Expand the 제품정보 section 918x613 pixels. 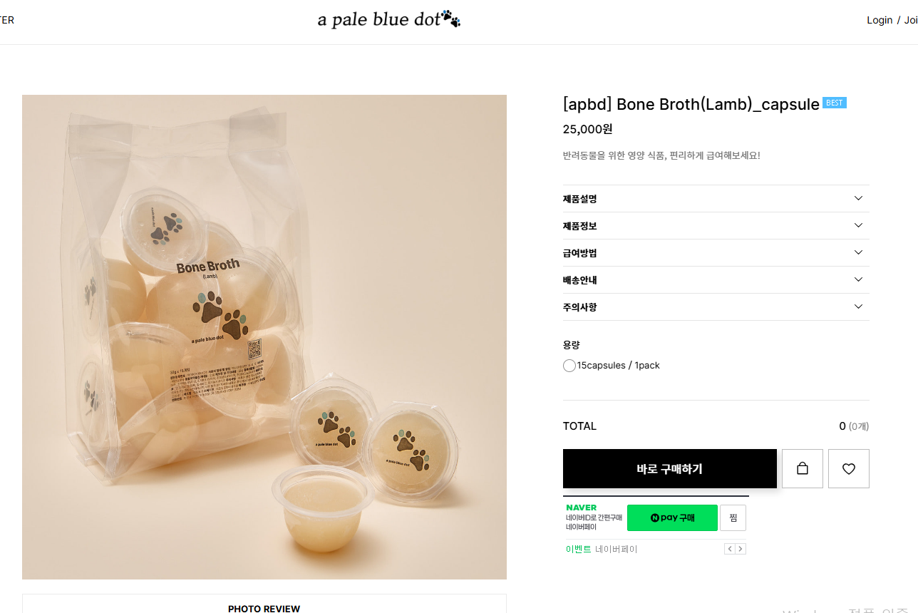716,226
